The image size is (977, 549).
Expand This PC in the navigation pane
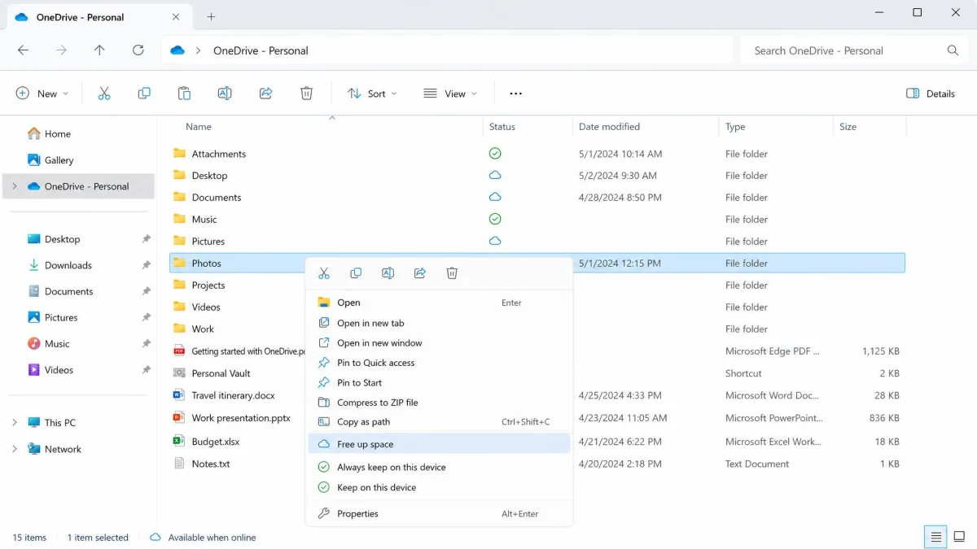point(15,423)
